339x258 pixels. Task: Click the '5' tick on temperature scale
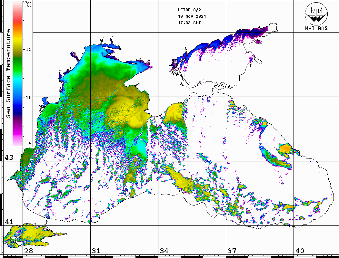click(x=30, y=144)
